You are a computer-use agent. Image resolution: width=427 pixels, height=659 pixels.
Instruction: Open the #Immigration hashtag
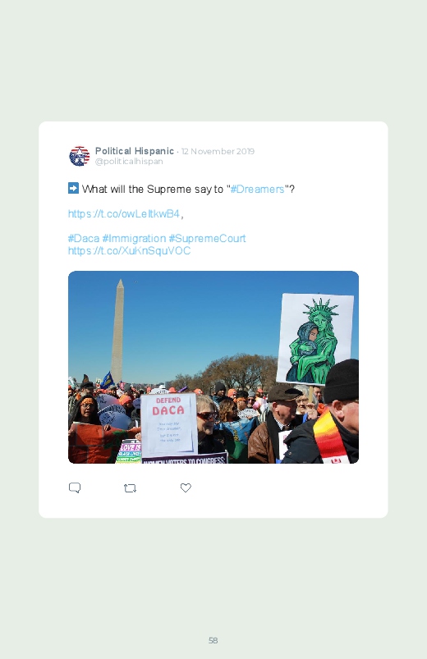coord(134,238)
